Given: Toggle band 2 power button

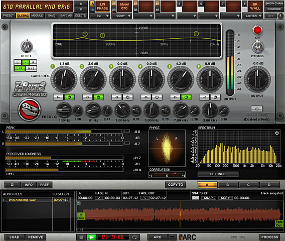Looking at the screenshot, I should (x=98, y=97).
